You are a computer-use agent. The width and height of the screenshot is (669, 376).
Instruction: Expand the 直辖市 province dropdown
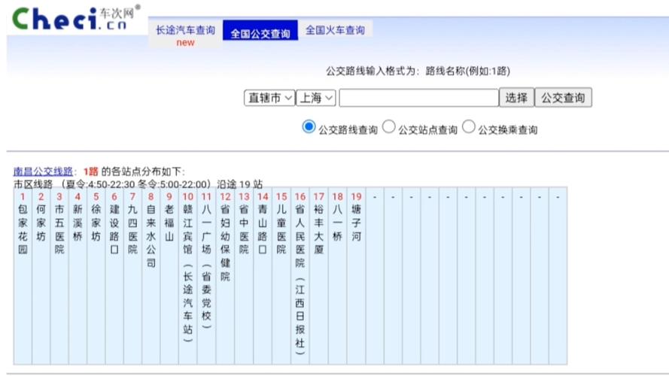coord(269,98)
